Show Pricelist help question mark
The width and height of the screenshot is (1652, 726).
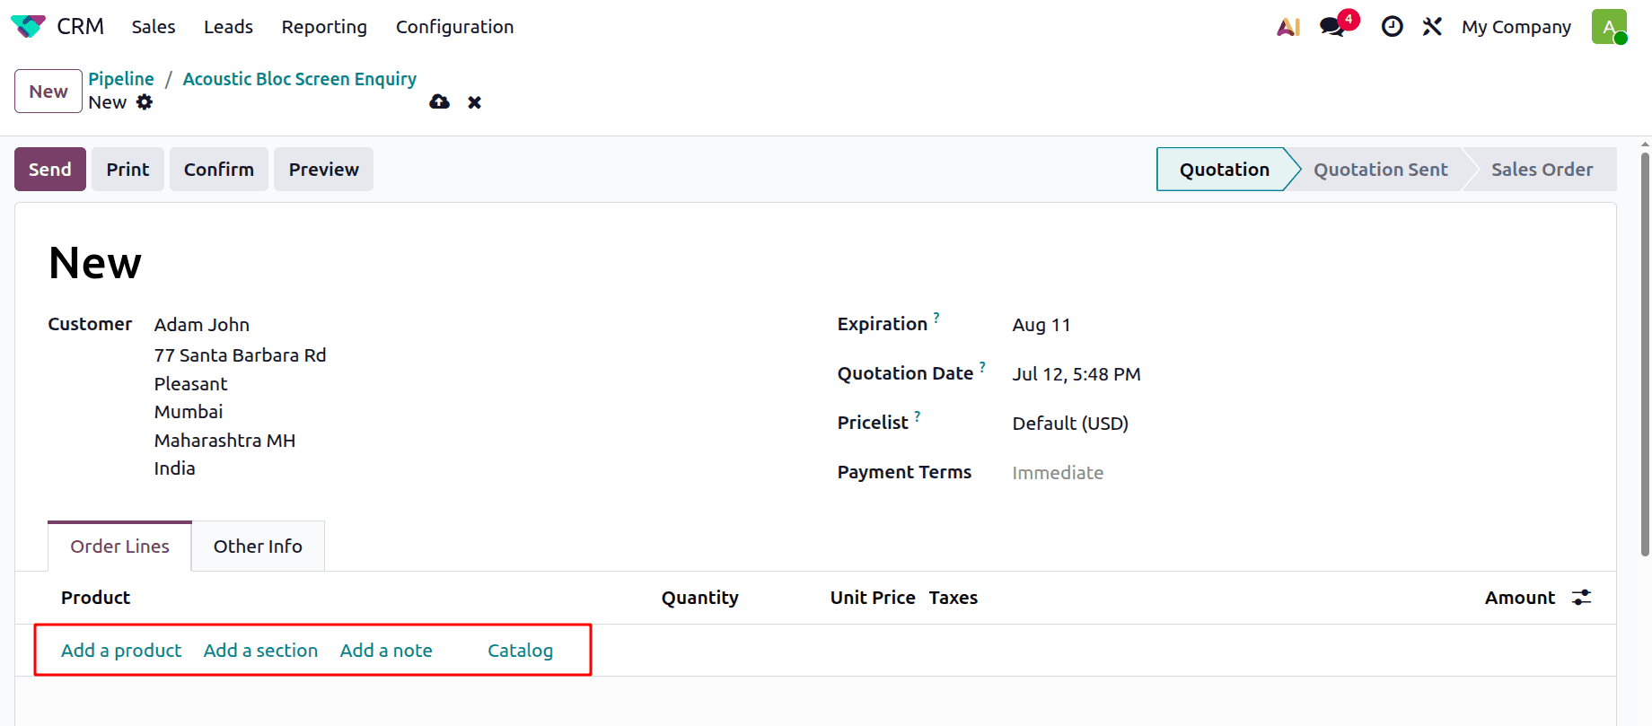[x=918, y=416]
